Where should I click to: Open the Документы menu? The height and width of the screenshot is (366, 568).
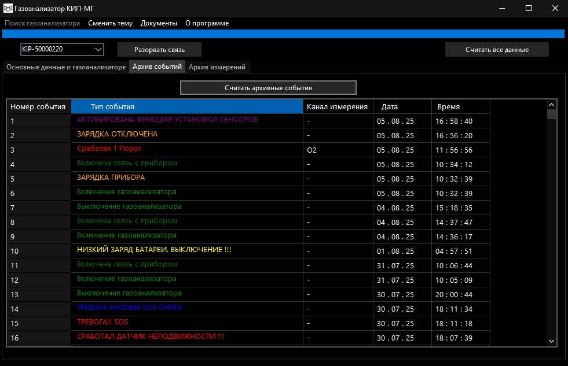coord(159,23)
